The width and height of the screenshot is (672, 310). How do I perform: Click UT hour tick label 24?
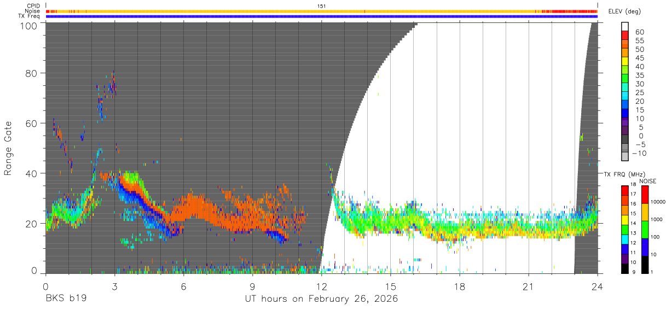(x=598, y=286)
